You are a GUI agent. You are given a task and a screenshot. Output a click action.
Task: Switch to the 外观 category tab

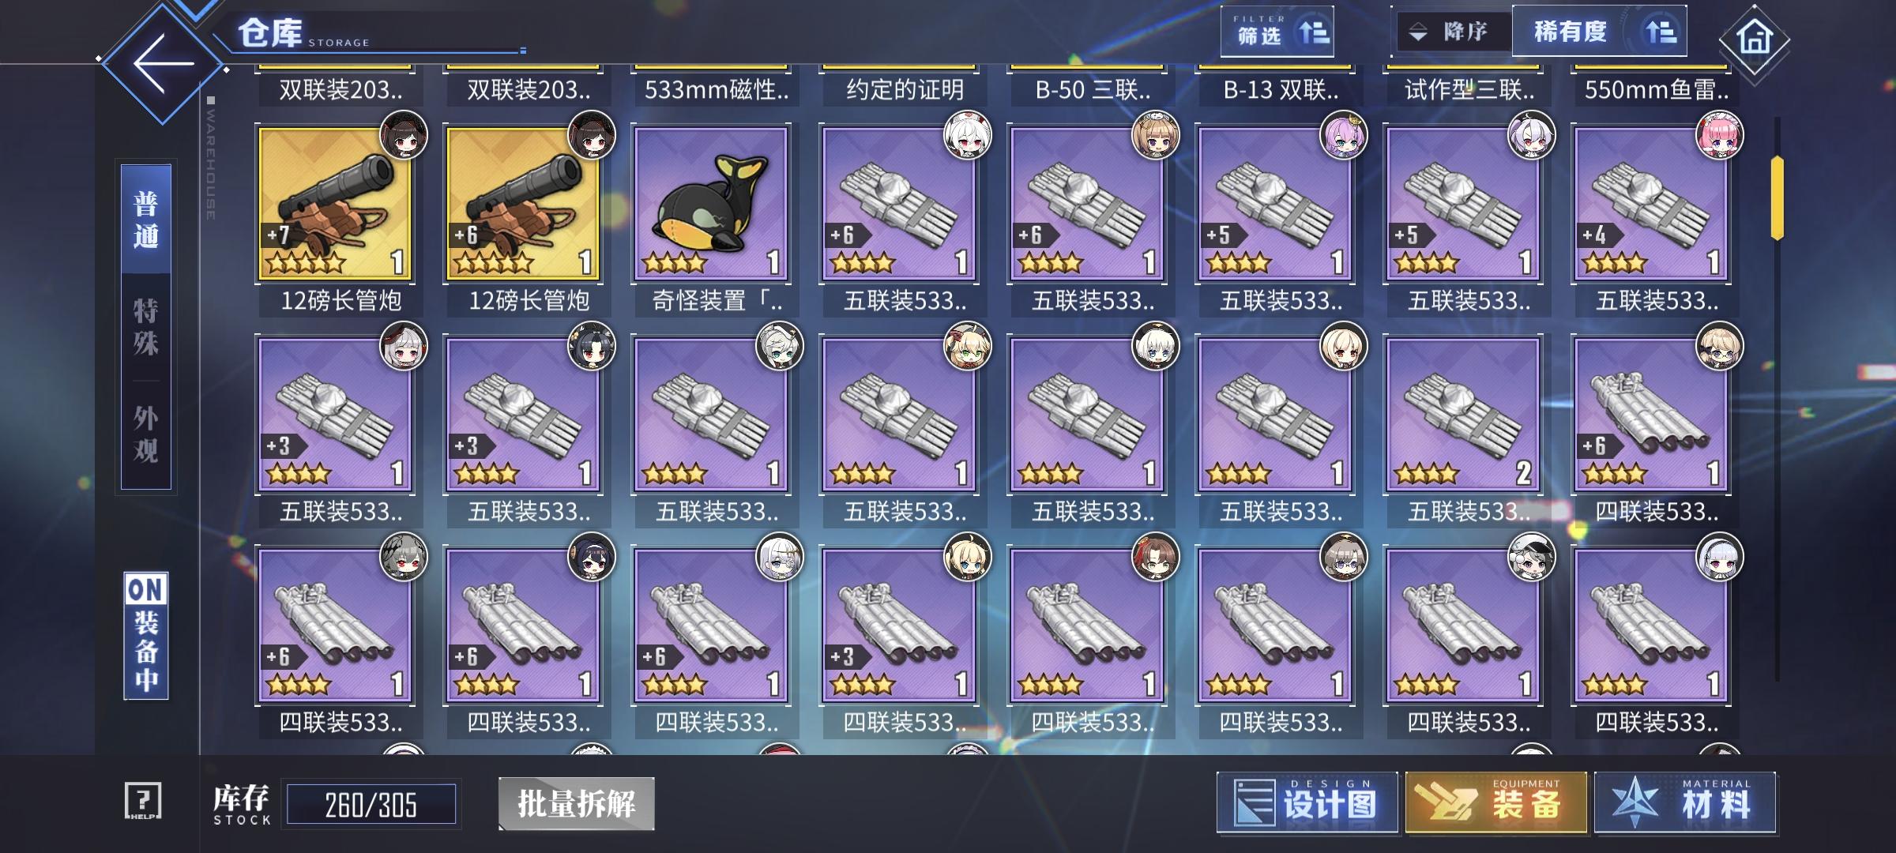click(x=146, y=434)
